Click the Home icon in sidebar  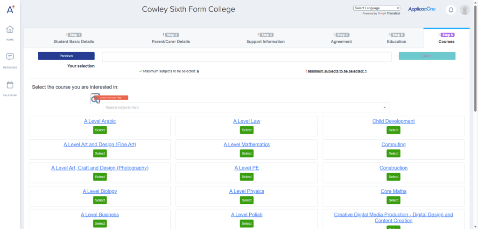[x=10, y=30]
